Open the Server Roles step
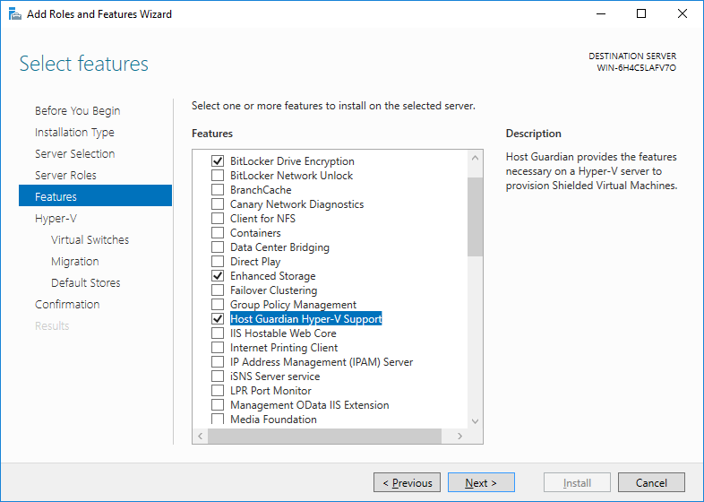Screen dimensions: 704x502 [65, 176]
